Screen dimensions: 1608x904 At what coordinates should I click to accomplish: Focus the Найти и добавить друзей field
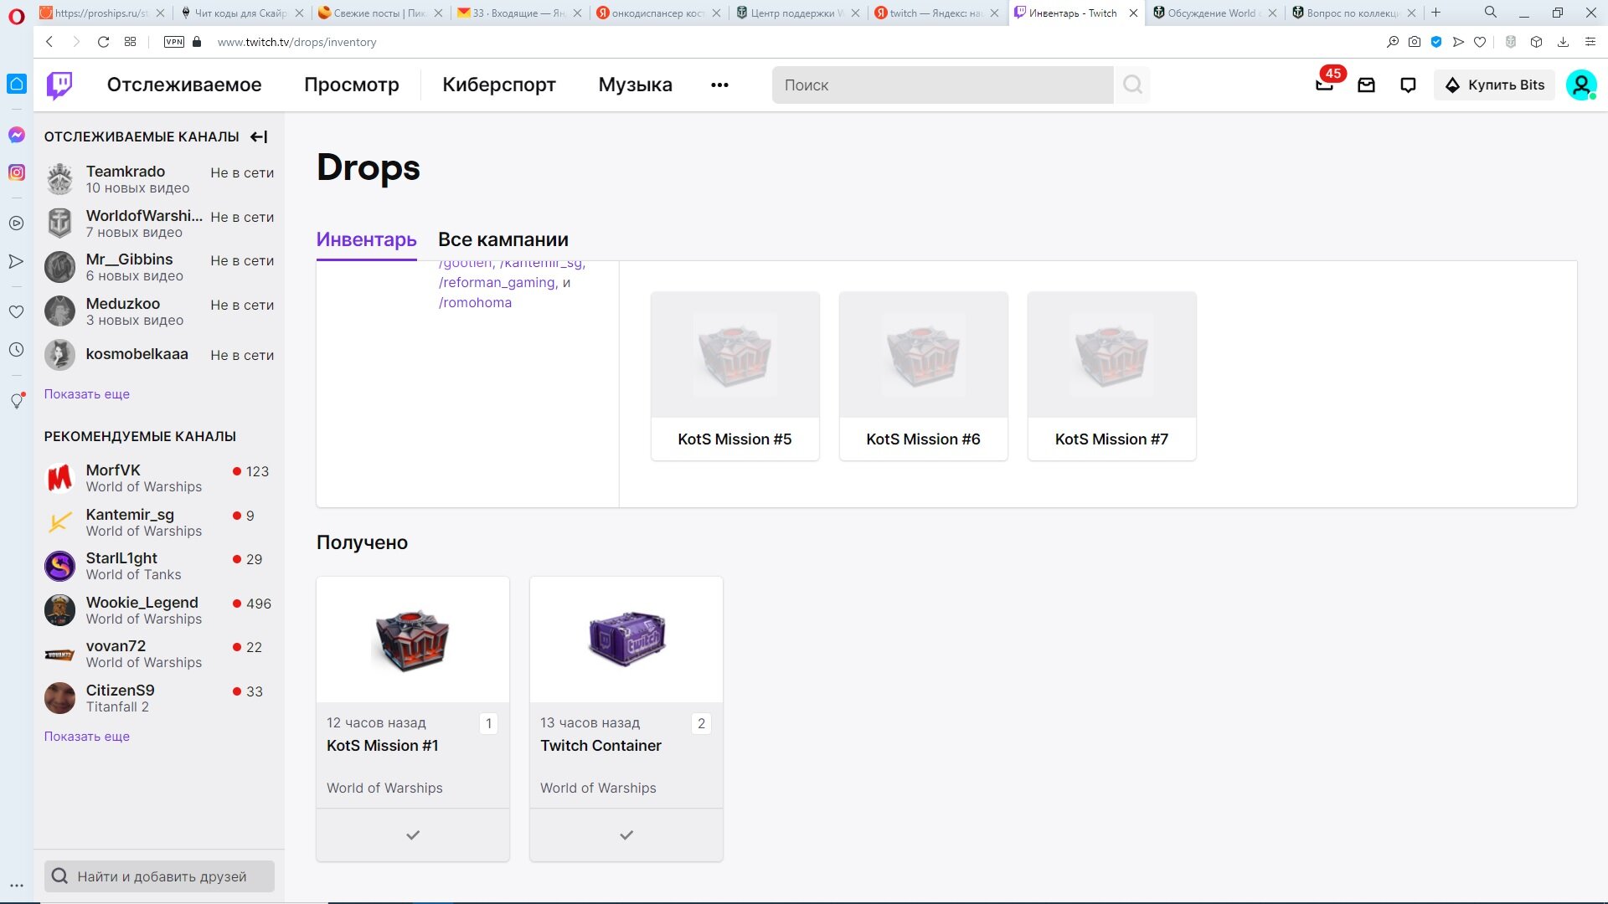coord(159,876)
